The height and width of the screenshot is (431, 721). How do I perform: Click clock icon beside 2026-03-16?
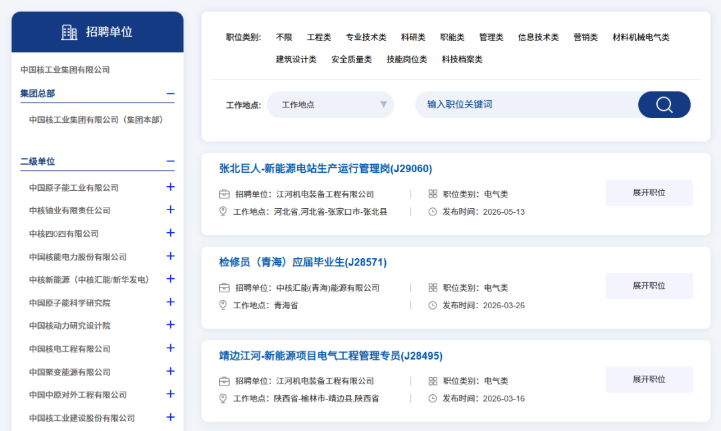(x=433, y=398)
